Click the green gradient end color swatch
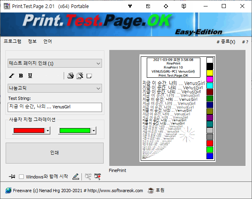The width and height of the screenshot is (252, 199). [75, 131]
